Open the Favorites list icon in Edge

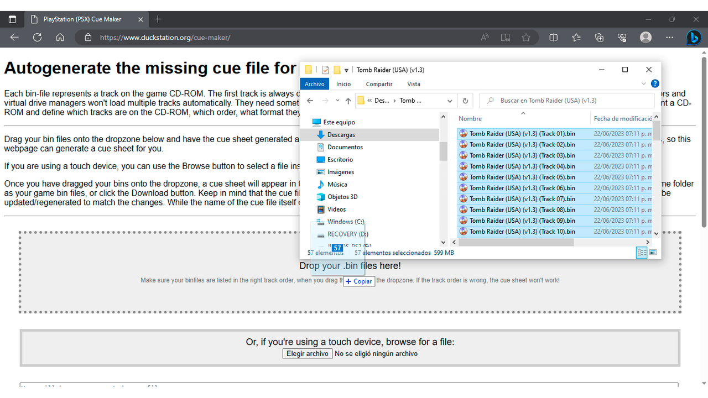[x=576, y=38]
